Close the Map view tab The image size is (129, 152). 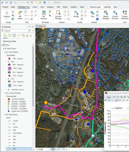(x=44, y=26)
